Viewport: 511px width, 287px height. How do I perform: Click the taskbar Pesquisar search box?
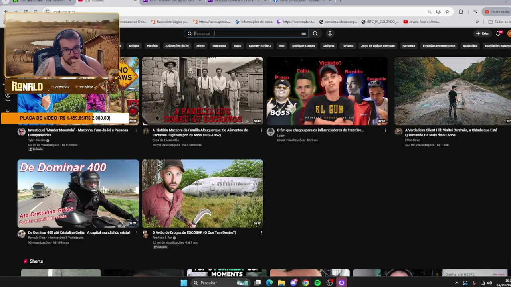[220, 283]
